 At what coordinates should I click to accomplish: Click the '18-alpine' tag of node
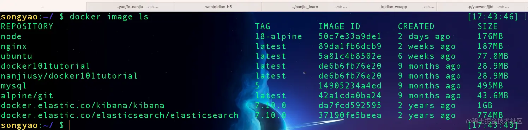click(278, 36)
